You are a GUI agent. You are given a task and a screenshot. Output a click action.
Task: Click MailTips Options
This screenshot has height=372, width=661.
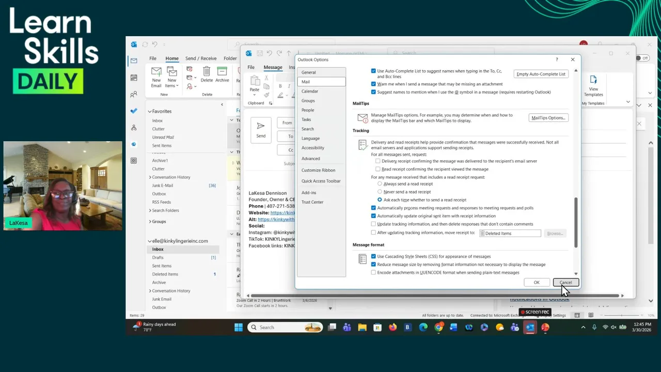pos(548,118)
